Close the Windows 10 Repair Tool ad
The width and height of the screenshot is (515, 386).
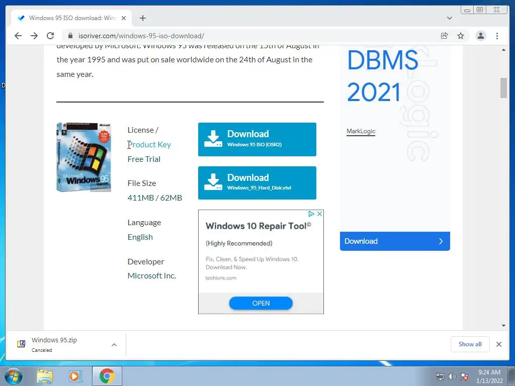tap(319, 214)
